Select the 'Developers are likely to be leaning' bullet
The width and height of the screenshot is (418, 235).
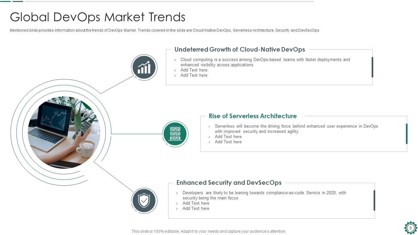coord(264,195)
